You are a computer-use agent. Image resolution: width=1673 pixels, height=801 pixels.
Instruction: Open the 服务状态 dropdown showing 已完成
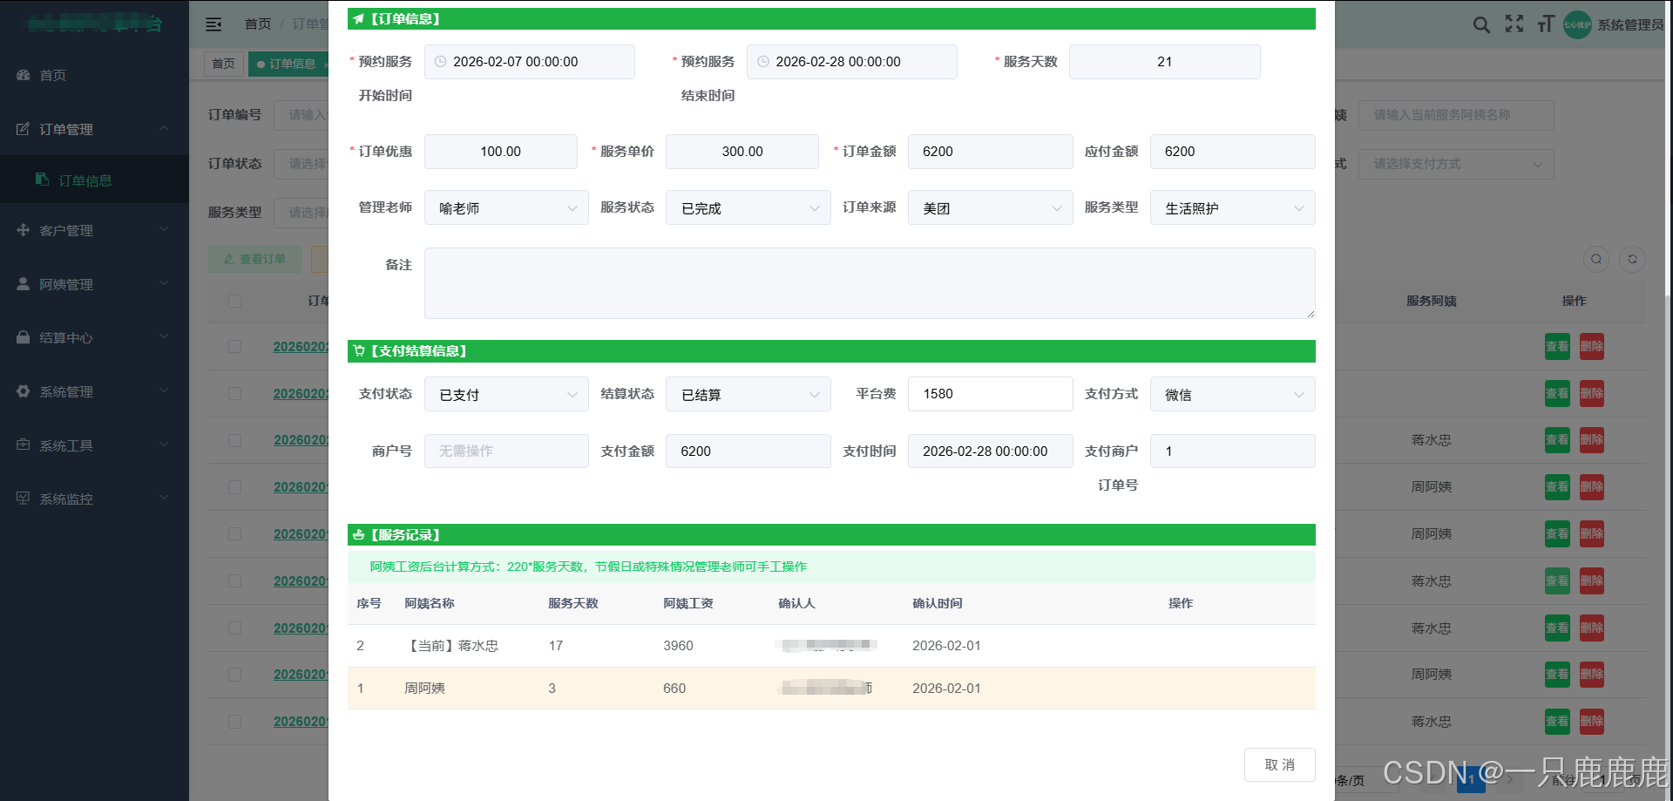click(748, 208)
